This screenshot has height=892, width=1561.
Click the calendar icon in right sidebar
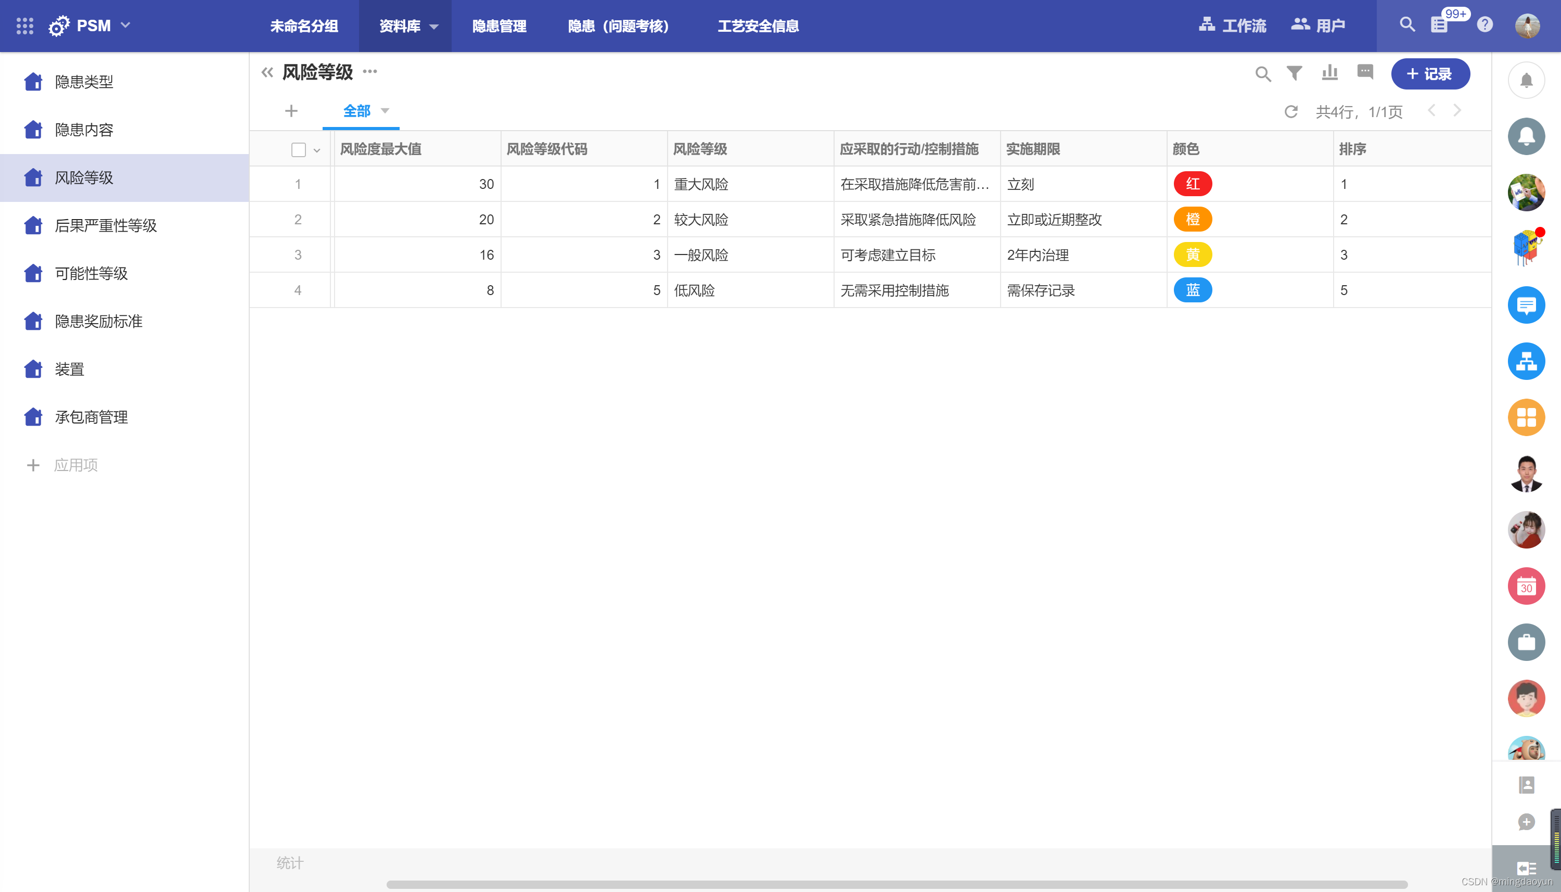1526,587
